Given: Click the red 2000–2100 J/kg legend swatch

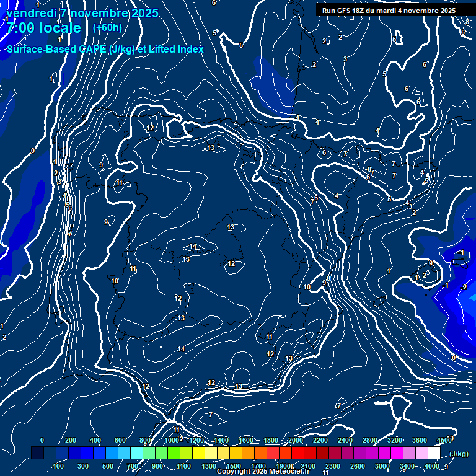Looking at the screenshot, I should [x=297, y=452].
